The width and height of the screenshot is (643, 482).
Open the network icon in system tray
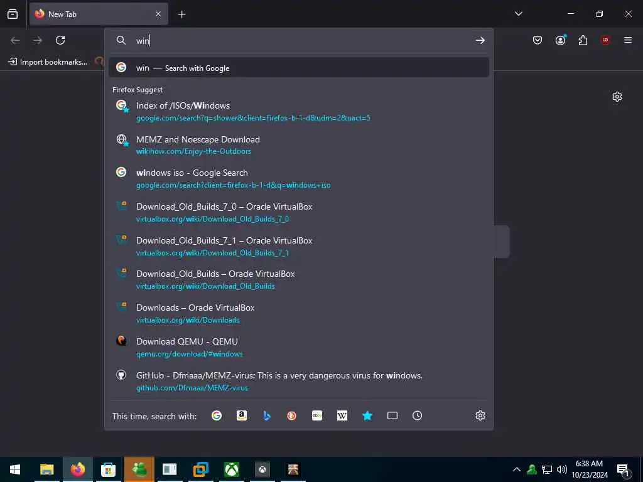pos(547,469)
